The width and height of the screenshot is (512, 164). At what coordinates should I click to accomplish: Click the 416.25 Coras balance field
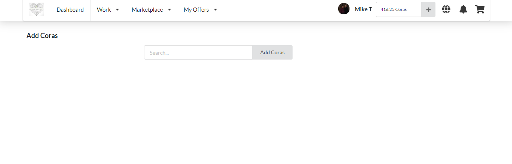pos(398,9)
